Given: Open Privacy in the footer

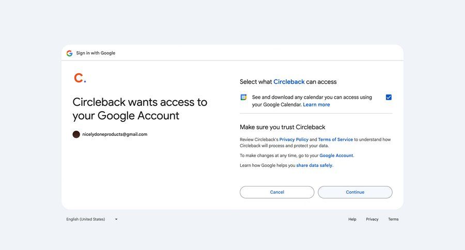Looking at the screenshot, I should [x=372, y=220].
